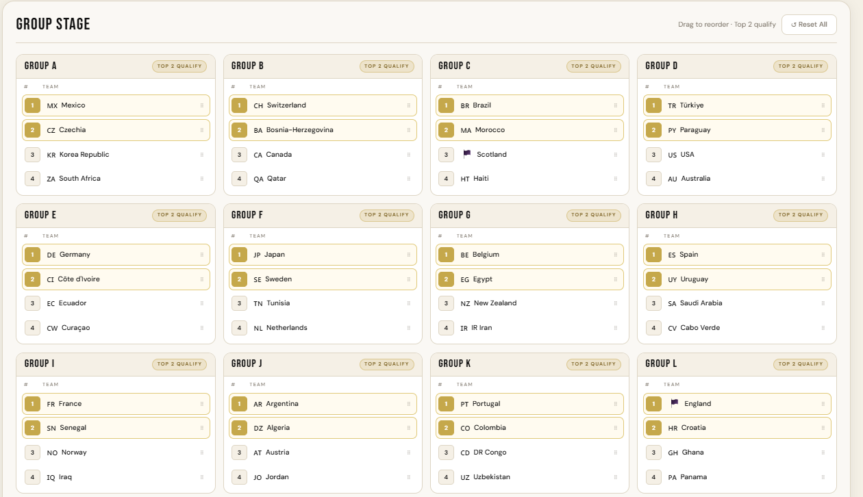The height and width of the screenshot is (497, 863).
Task: Click the Scotland flag icon
Action: pos(467,154)
